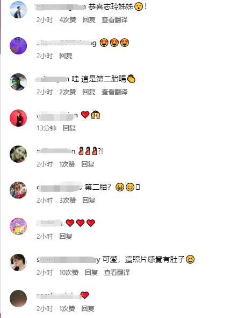Click purple avatar beside heart-eyes emoji comment
Image resolution: width=238 pixels, height=318 pixels.
18,46
